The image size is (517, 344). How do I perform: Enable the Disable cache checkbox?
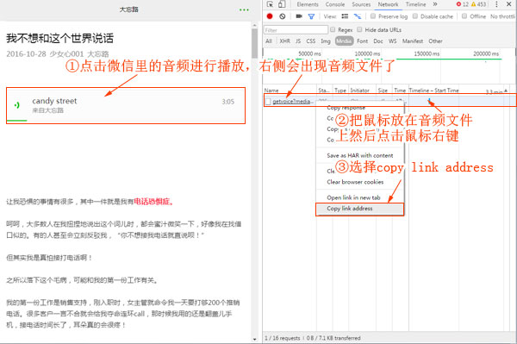click(x=415, y=16)
